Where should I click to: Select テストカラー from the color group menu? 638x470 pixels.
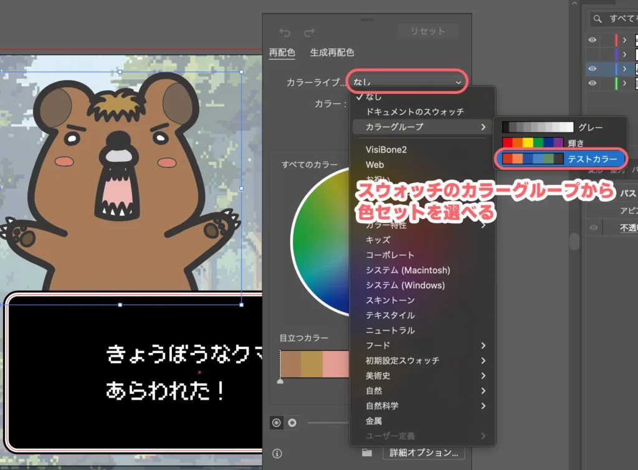tap(561, 158)
